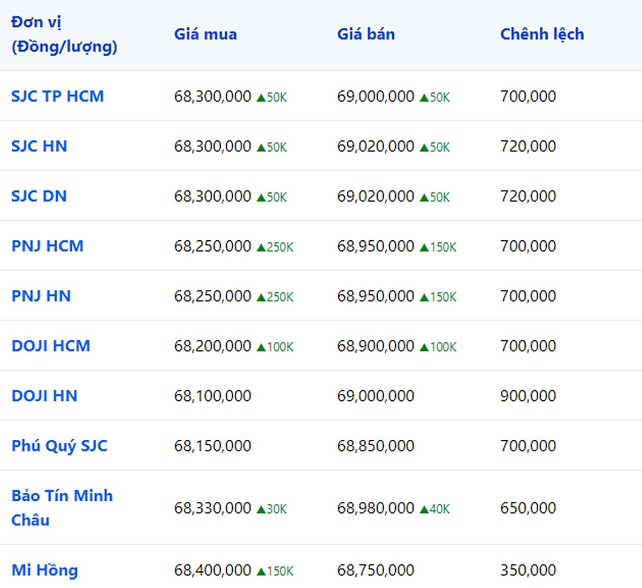Select DOJI HCM buy price 68,200,000
The height and width of the screenshot is (588, 642).
212,346
